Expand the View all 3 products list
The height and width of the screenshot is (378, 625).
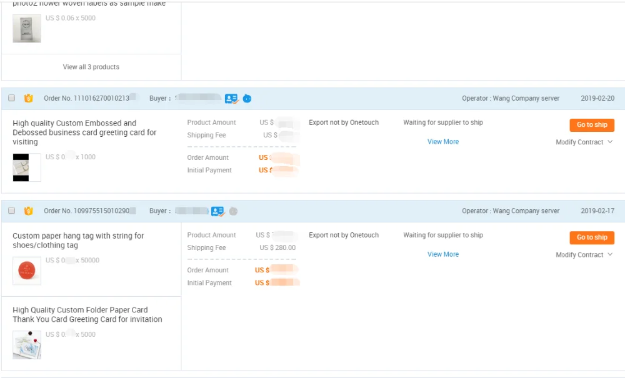tap(91, 67)
